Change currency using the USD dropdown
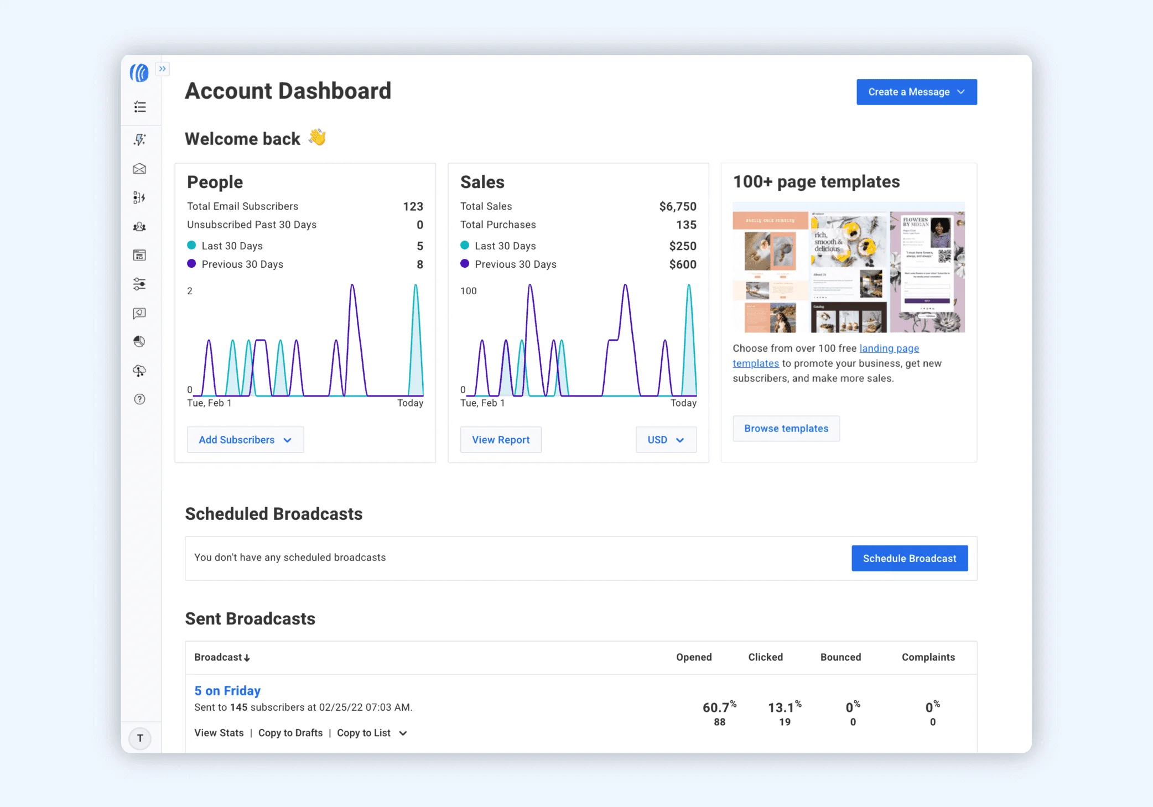This screenshot has width=1153, height=807. (666, 440)
